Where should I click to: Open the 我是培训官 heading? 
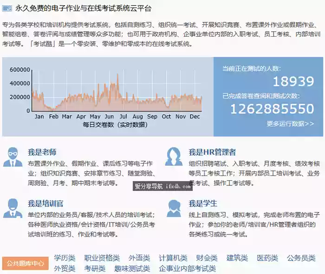(45, 203)
